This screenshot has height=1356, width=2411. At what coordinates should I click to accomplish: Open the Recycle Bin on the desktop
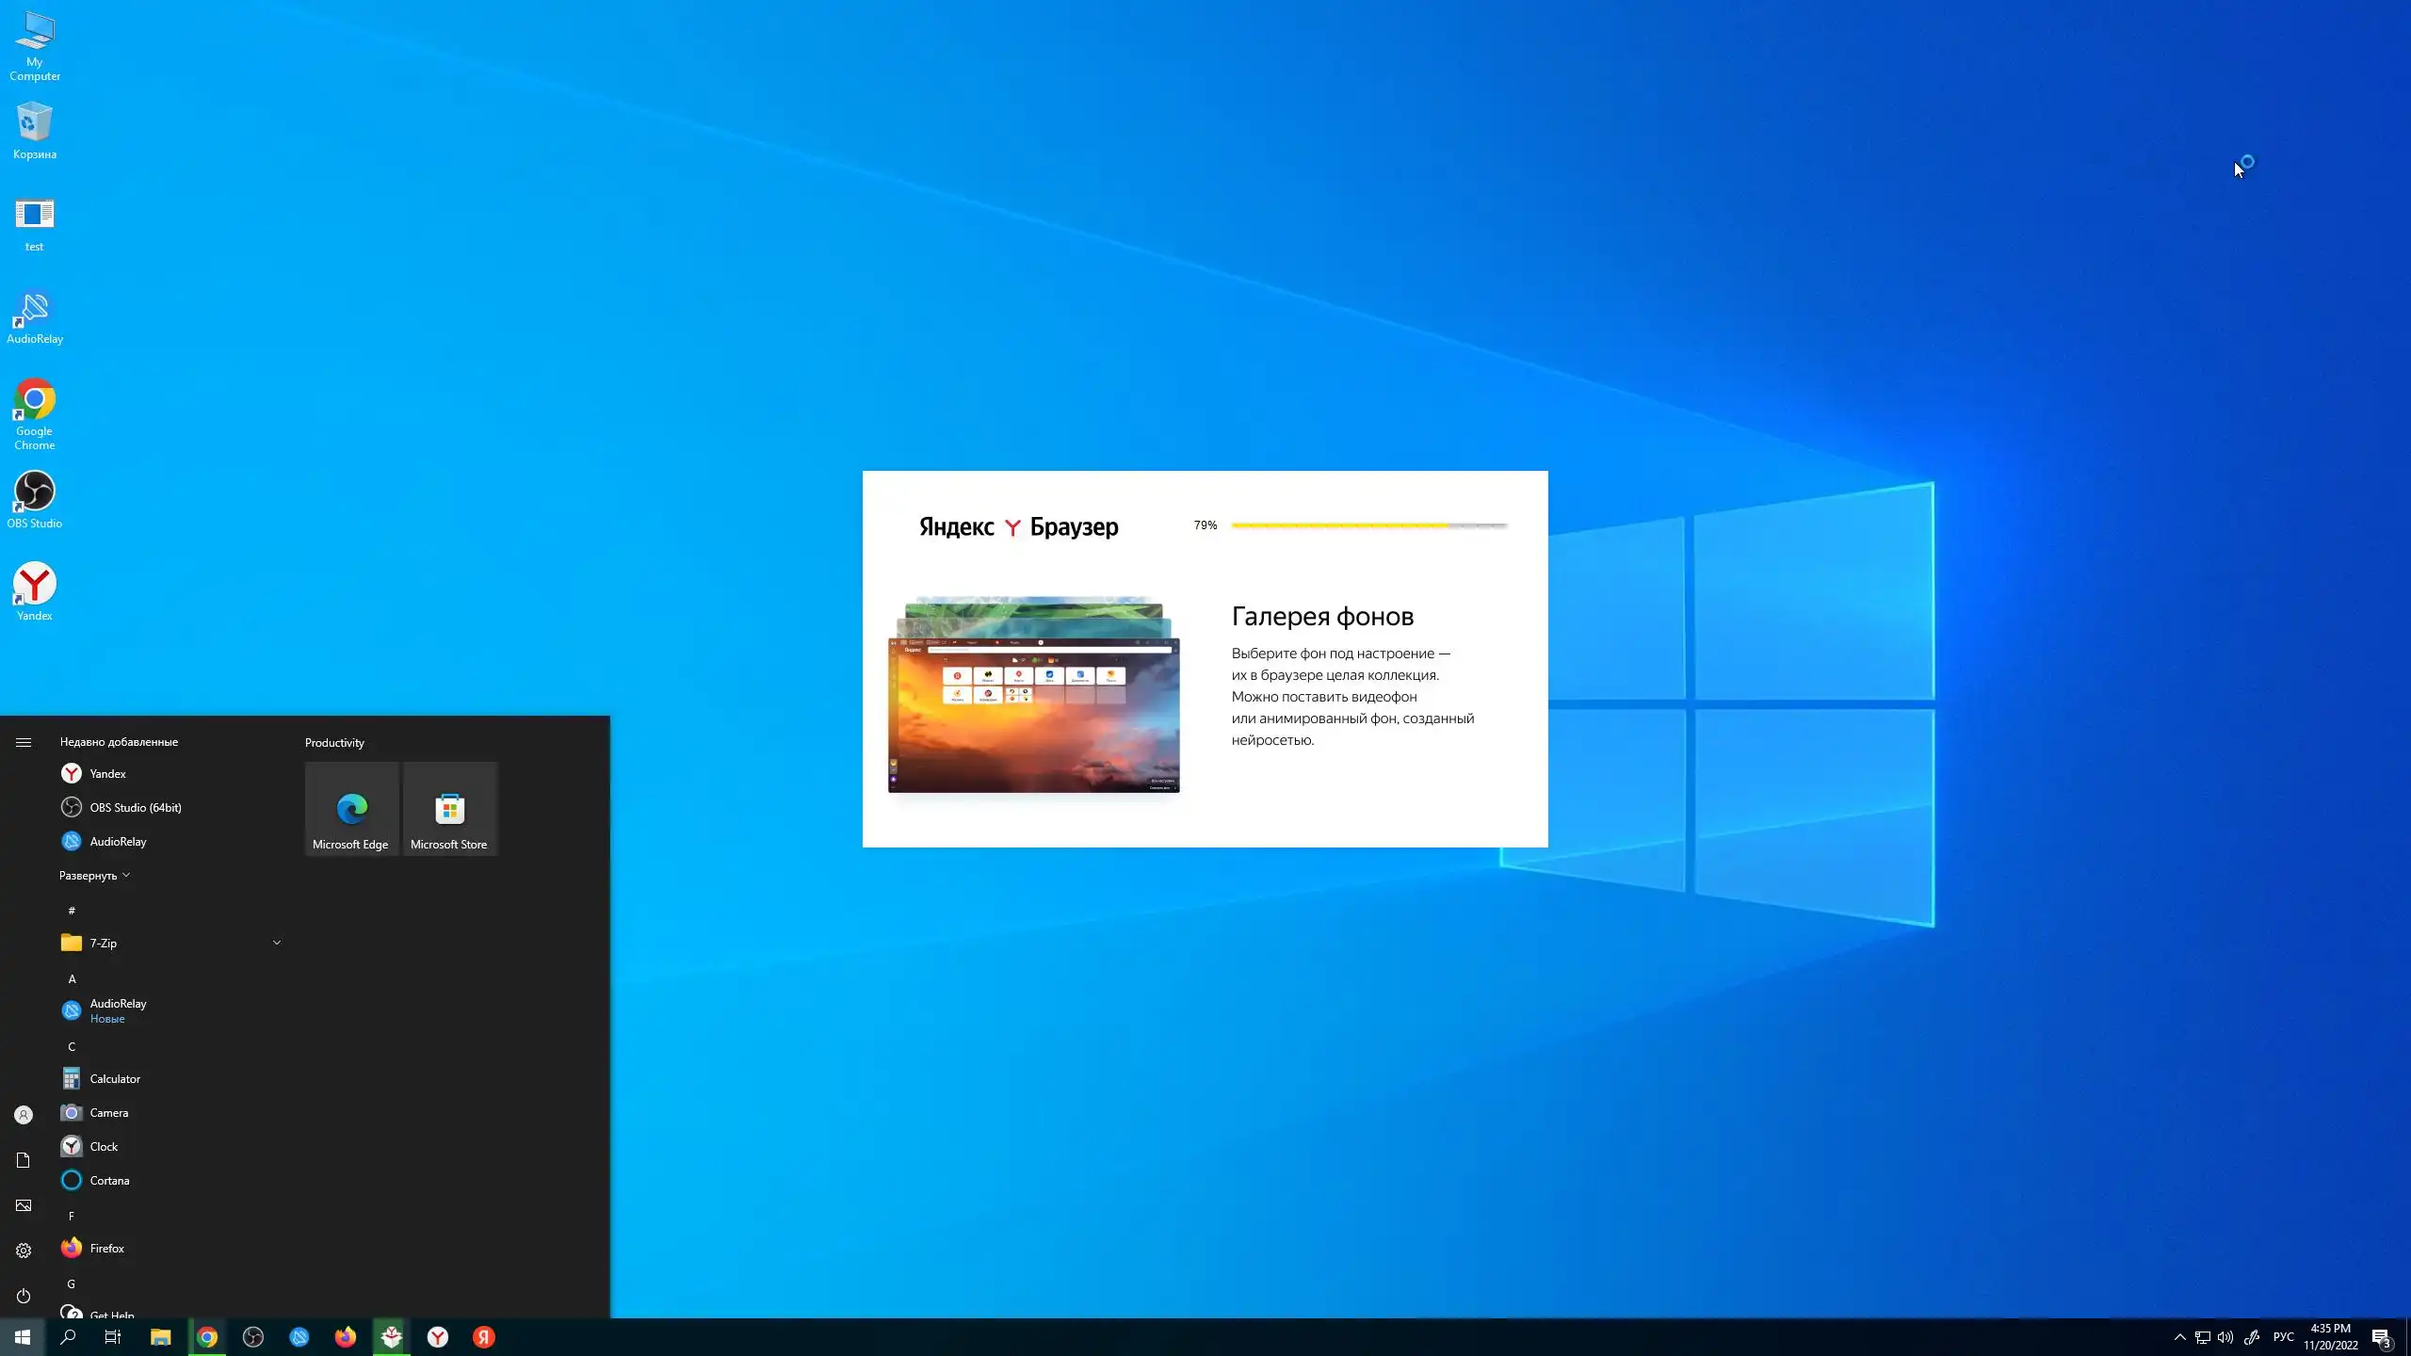coord(34,130)
